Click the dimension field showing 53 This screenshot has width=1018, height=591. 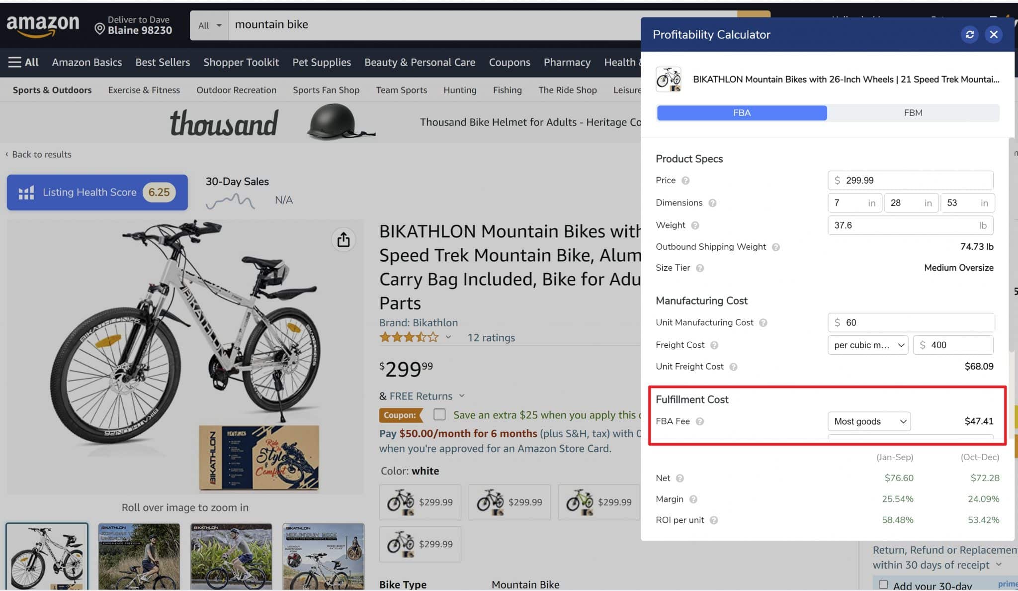tap(968, 203)
